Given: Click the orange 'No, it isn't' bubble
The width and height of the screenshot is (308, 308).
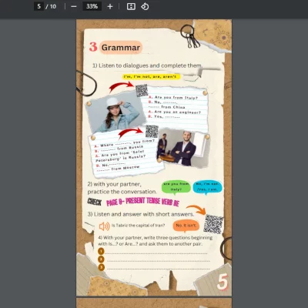Looking at the screenshot, I should tap(186, 226).
